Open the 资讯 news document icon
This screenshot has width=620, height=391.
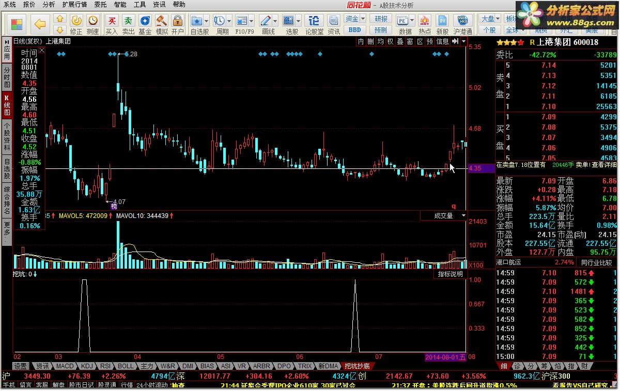click(334, 21)
